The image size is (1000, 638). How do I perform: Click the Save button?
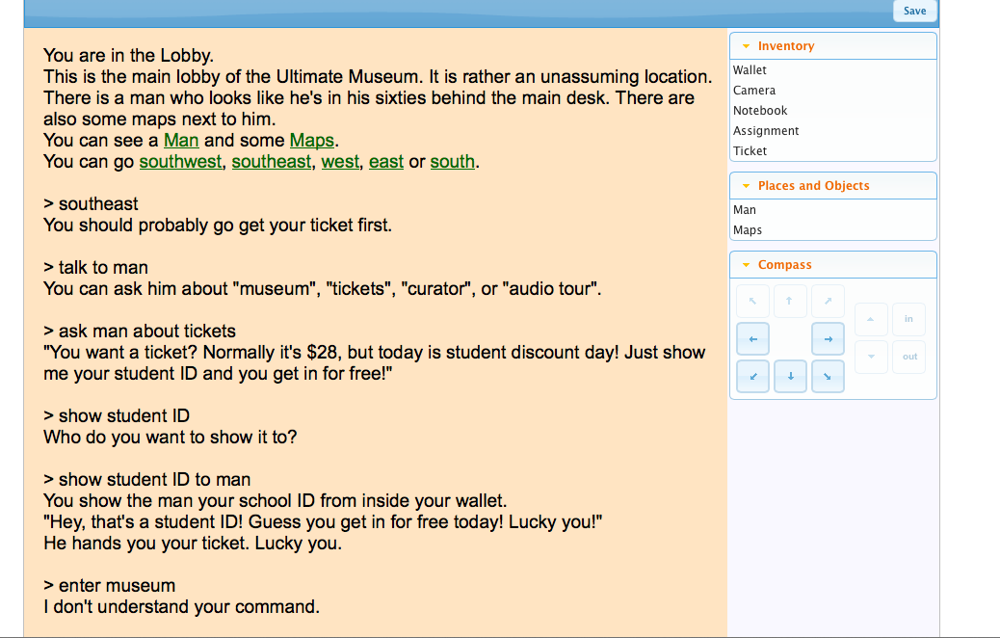click(x=914, y=12)
